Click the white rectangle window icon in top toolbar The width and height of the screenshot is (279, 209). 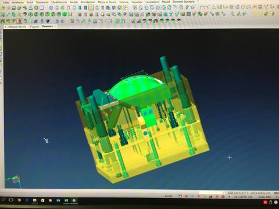coord(41,8)
